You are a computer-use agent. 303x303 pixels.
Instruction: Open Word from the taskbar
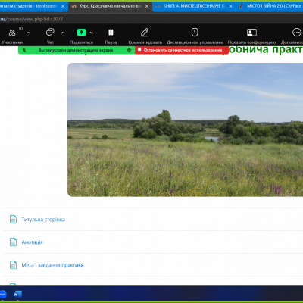point(17,295)
